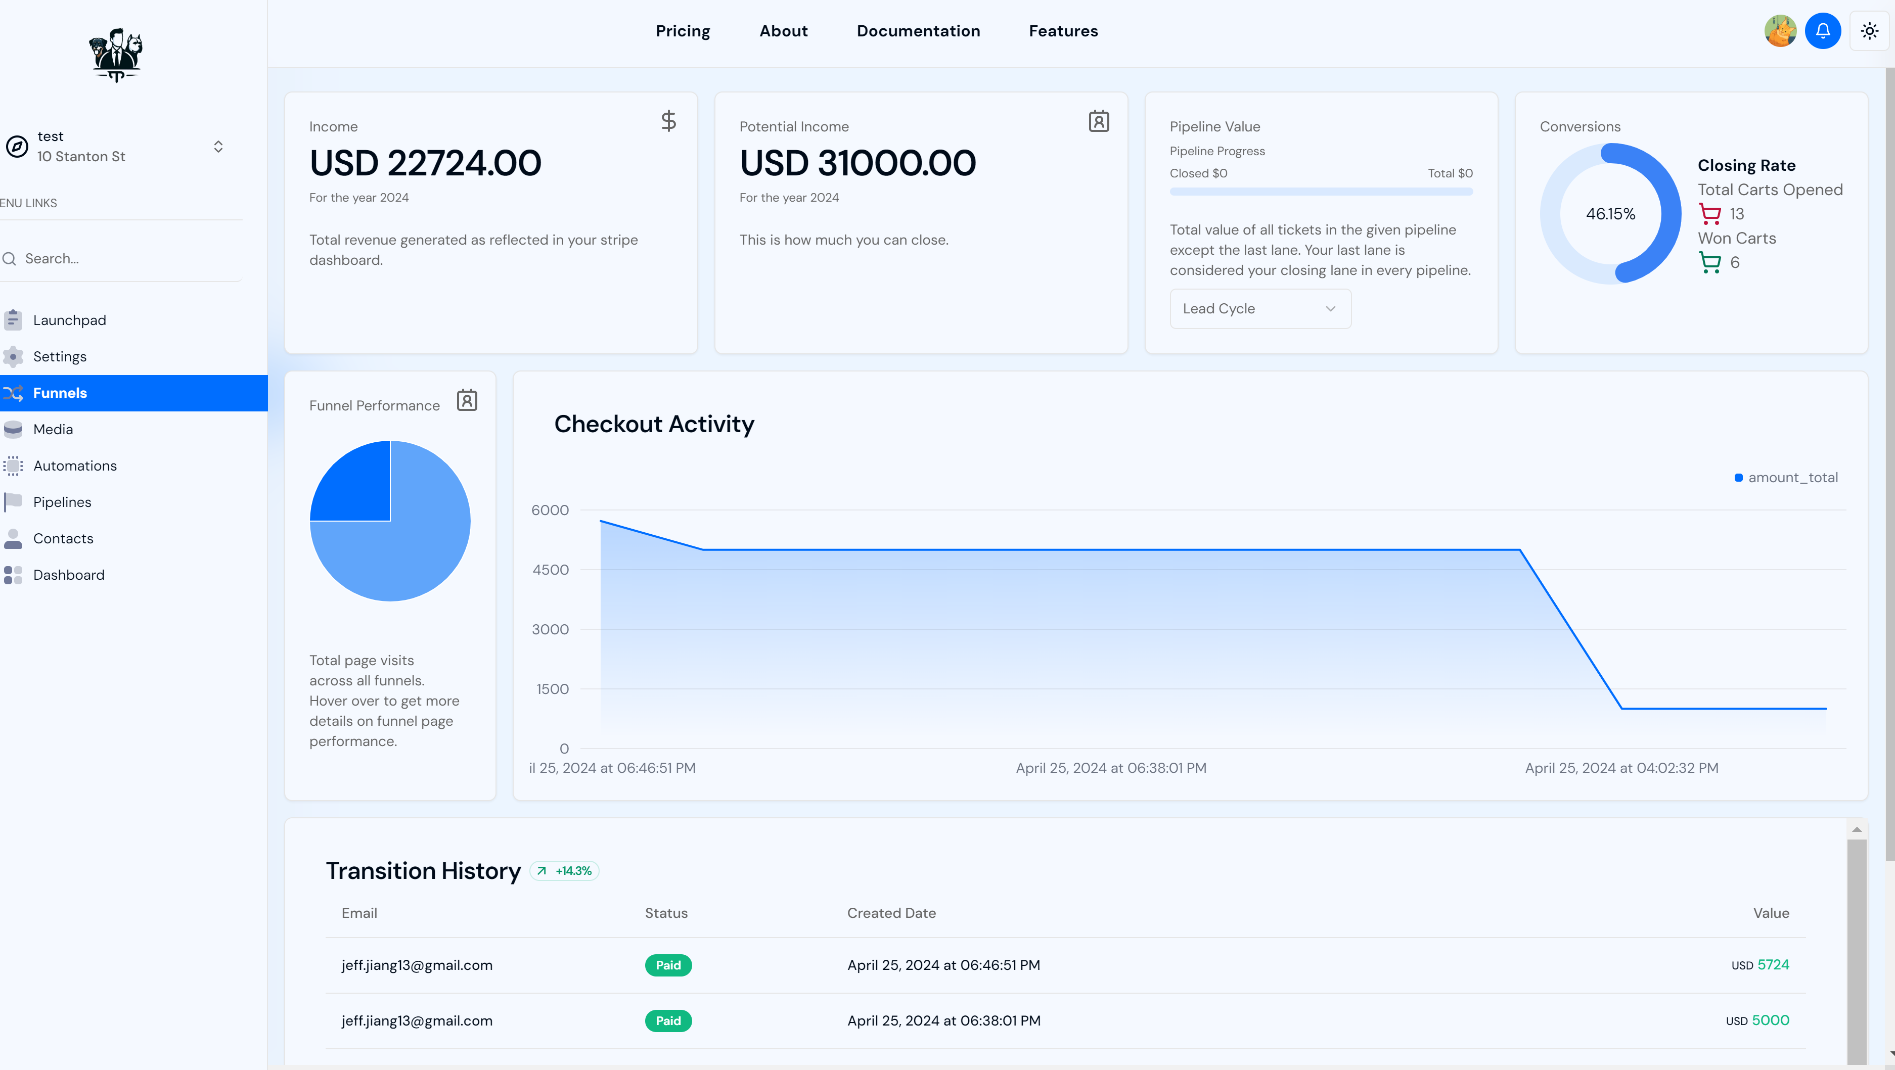Click the Funnel Performance contact icon
The height and width of the screenshot is (1070, 1895).
coord(466,401)
